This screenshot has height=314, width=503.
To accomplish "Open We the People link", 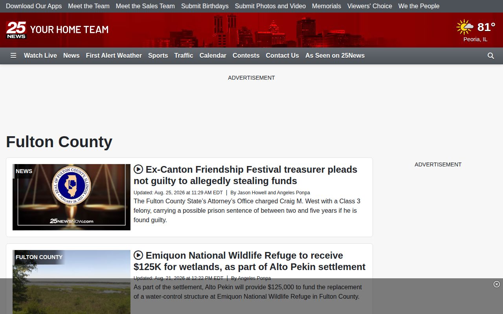I will click(x=419, y=6).
